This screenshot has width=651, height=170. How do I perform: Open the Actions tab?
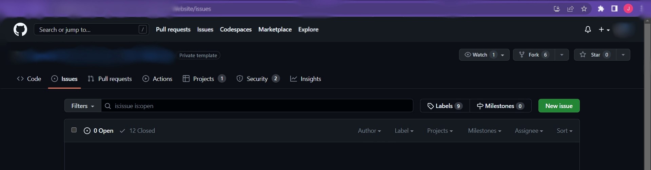click(157, 79)
